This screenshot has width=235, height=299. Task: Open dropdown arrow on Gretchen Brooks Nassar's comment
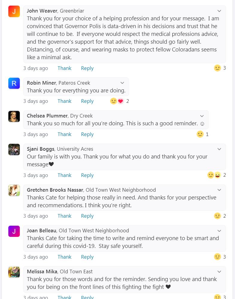click(219, 190)
